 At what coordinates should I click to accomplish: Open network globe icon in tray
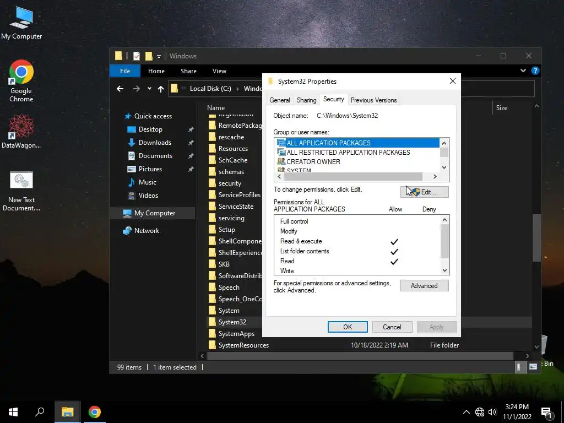(480, 412)
